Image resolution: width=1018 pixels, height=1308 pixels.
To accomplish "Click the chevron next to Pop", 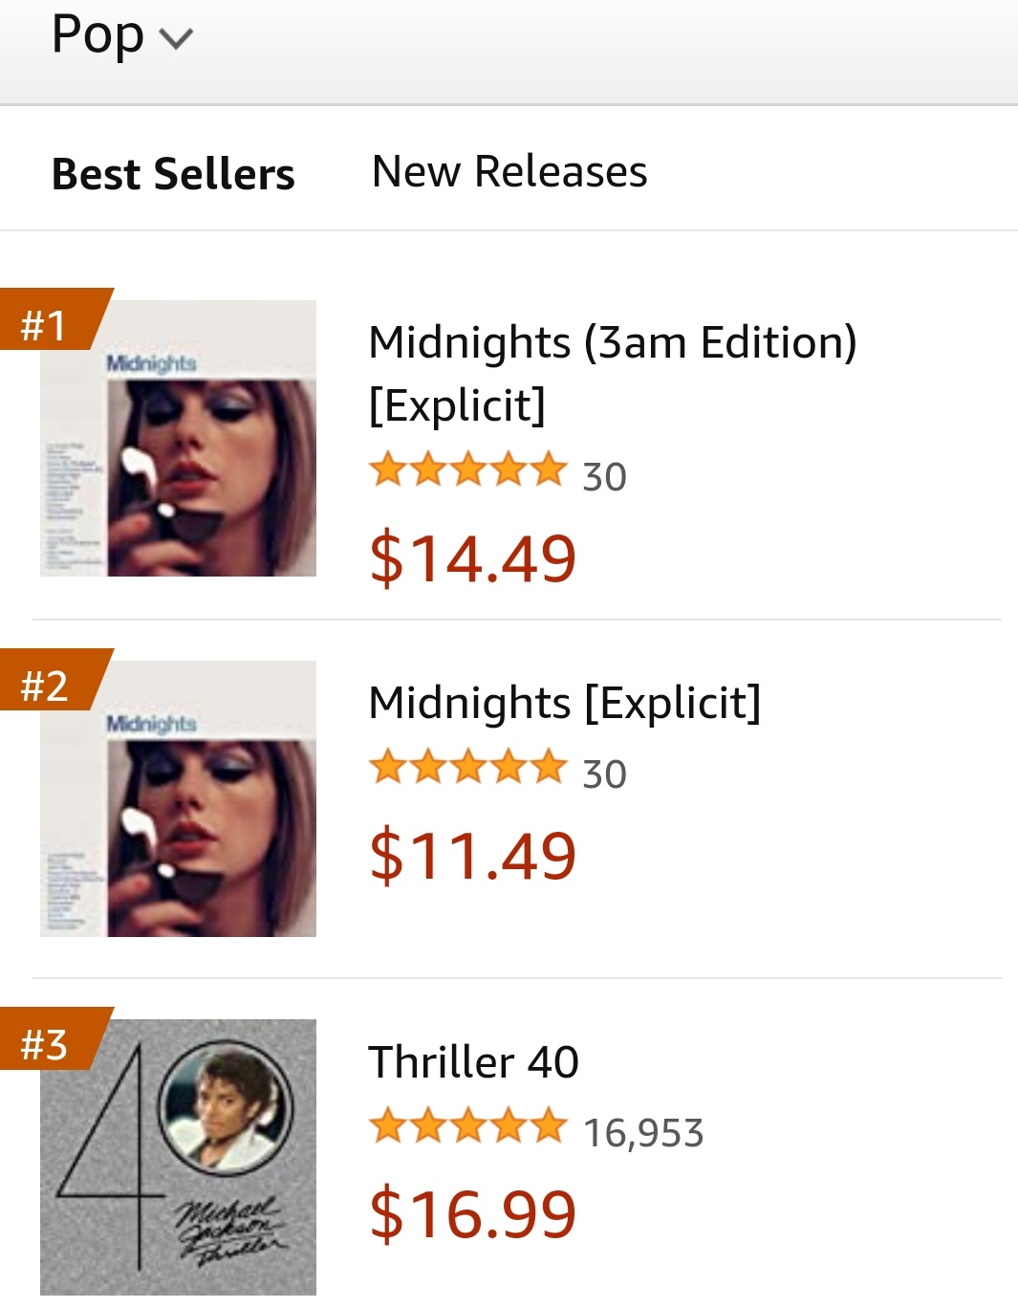I will 176,38.
